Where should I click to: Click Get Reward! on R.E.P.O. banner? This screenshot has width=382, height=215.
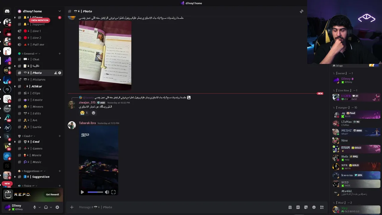click(x=53, y=194)
